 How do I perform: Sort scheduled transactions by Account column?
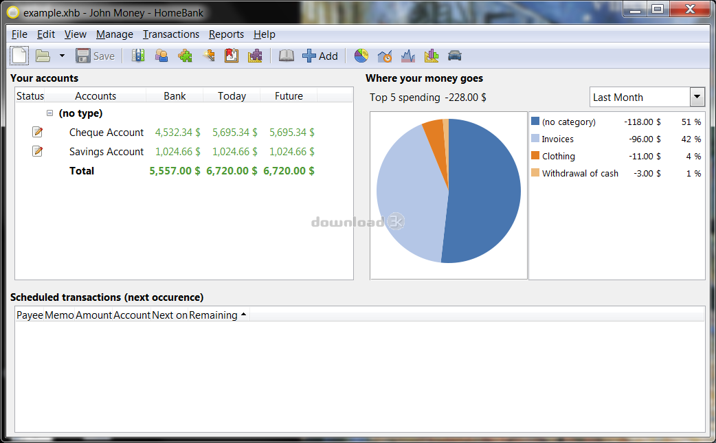(x=132, y=315)
